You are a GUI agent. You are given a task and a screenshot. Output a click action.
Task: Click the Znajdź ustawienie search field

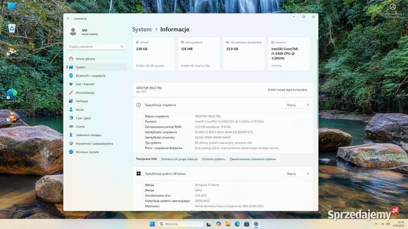click(96, 47)
